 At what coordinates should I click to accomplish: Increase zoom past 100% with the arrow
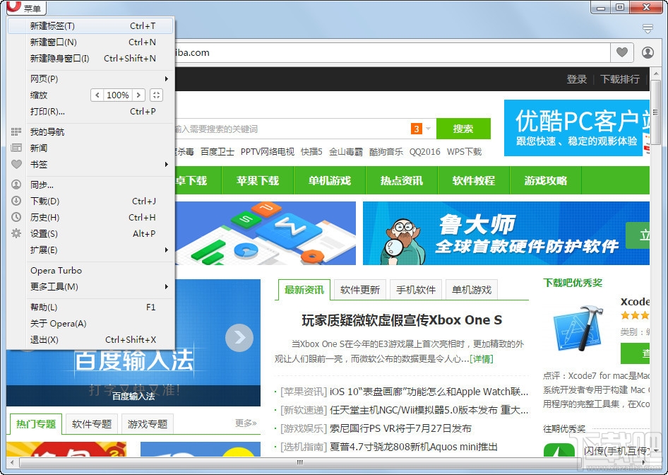point(138,95)
